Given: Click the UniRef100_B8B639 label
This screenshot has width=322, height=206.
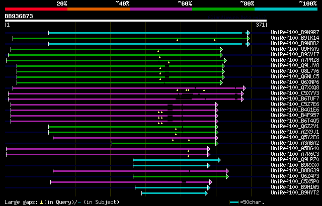Looking at the screenshot, I should click(295, 171).
